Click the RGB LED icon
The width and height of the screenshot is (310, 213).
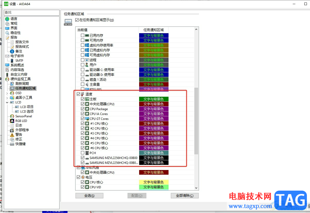[12, 121]
